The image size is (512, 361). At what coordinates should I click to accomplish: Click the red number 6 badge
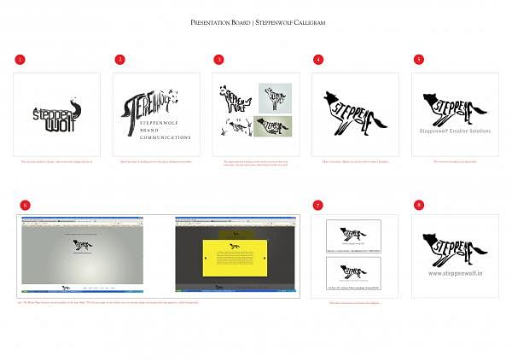coord(25,205)
